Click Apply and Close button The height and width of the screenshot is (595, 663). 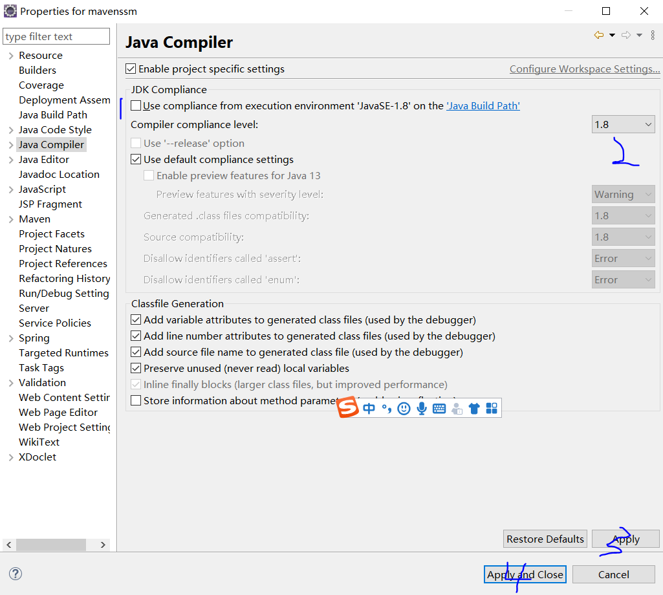coord(525,574)
